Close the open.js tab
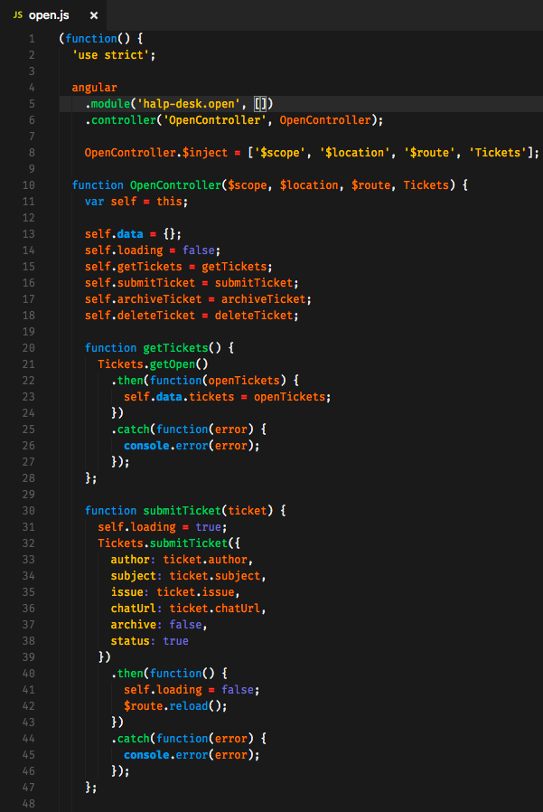This screenshot has height=812, width=543. tap(94, 15)
